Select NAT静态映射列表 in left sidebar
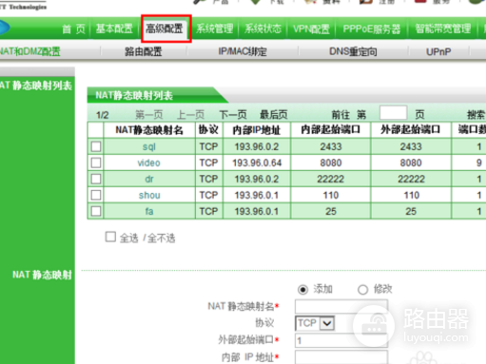Image resolution: width=486 pixels, height=364 pixels. [36, 86]
